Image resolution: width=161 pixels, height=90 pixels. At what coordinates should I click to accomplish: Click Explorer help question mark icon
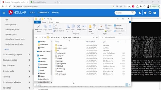[130, 22]
